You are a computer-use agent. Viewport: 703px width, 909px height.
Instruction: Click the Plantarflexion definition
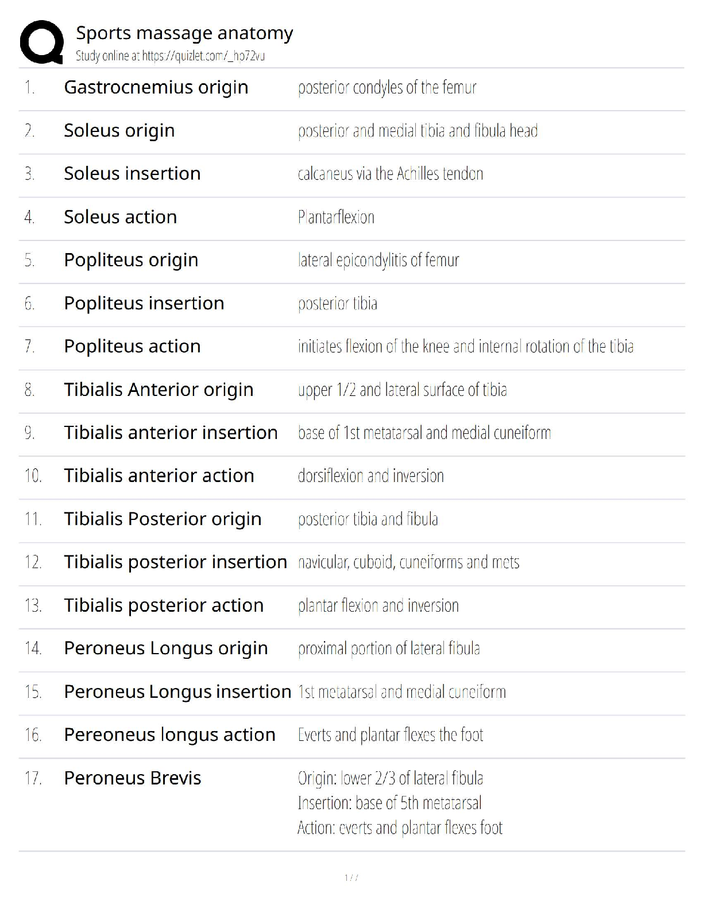pos(336,217)
